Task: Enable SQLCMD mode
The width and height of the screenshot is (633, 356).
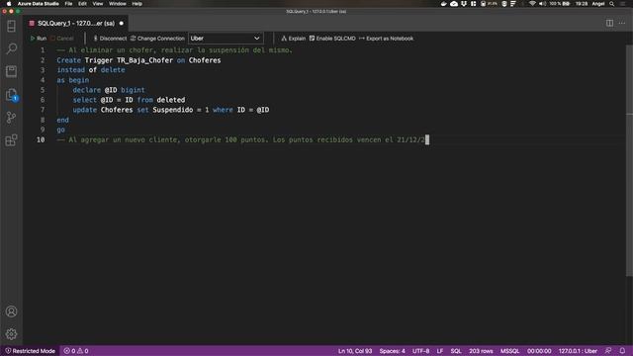Action: tap(332, 39)
